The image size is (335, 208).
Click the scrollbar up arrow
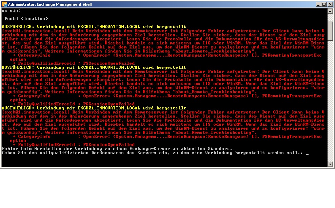(x=330, y=11)
